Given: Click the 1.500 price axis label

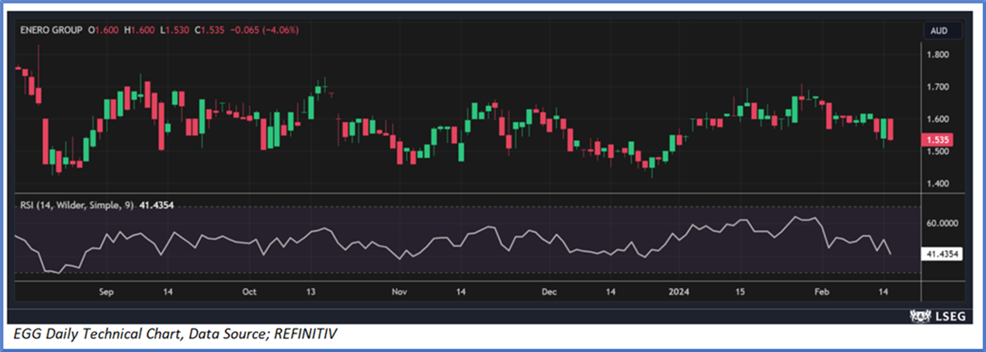Looking at the screenshot, I should point(938,151).
